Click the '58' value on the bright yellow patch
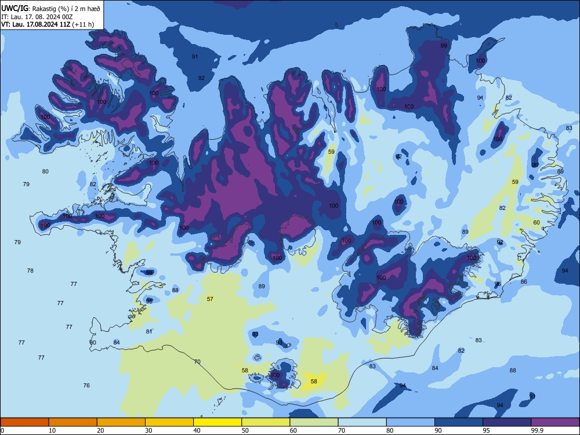 [314, 382]
